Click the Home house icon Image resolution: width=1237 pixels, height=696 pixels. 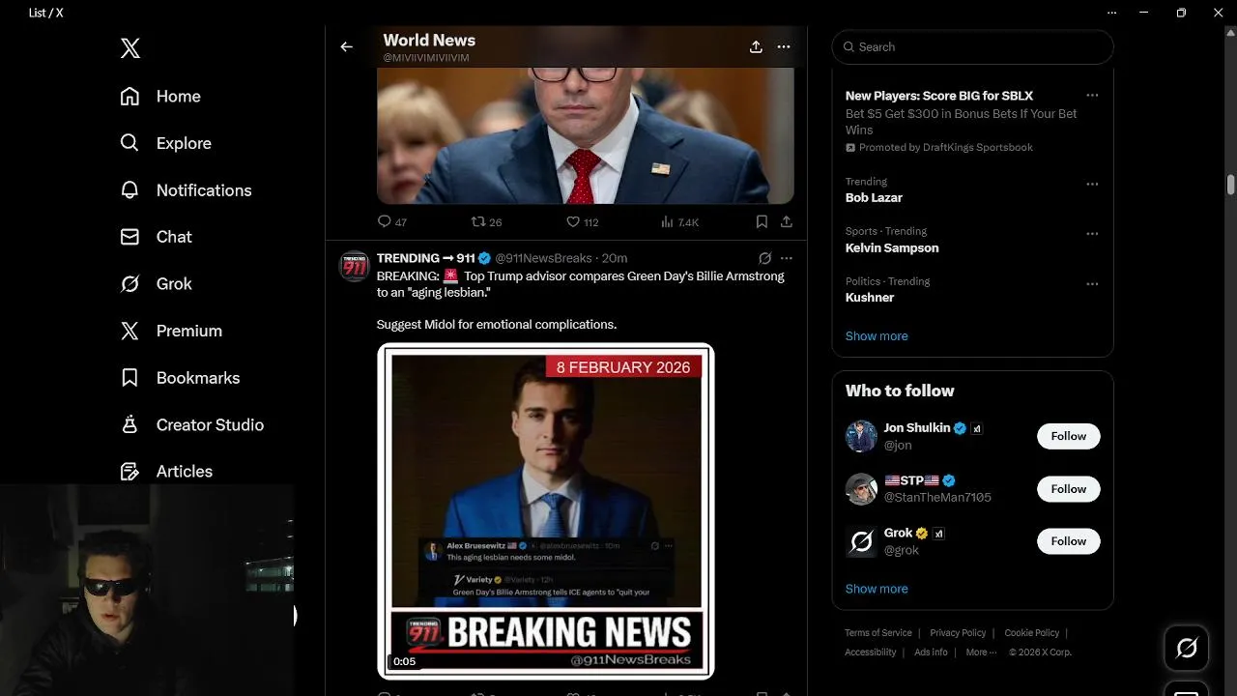coord(129,96)
